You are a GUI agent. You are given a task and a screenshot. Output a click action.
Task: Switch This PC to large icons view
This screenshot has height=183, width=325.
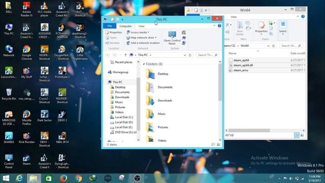[219, 144]
